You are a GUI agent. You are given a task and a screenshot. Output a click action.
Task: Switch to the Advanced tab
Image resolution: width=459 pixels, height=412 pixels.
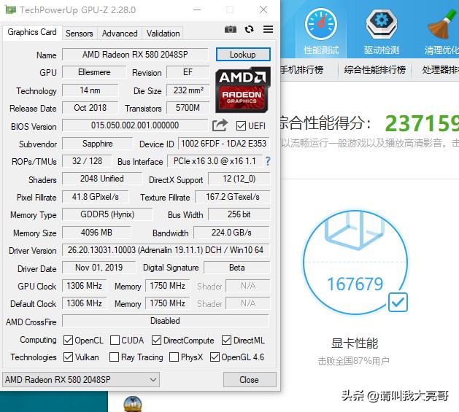pyautogui.click(x=120, y=34)
